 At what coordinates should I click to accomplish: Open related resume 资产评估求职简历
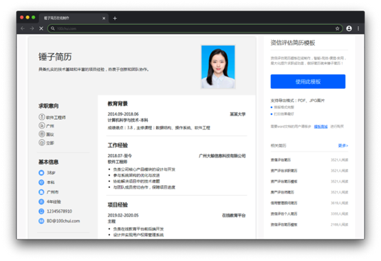(x=284, y=171)
